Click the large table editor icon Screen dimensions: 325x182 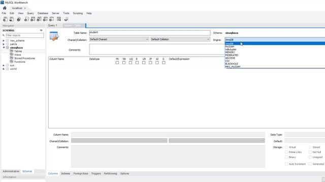click(54, 36)
